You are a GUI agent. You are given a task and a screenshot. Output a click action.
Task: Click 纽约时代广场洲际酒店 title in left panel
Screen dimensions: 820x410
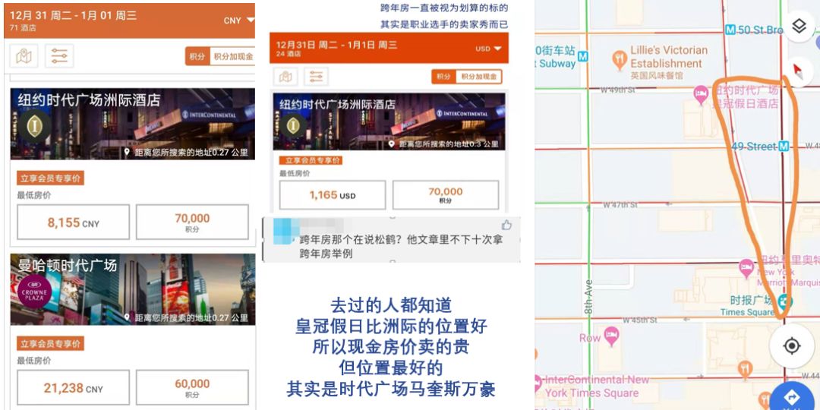point(89,99)
